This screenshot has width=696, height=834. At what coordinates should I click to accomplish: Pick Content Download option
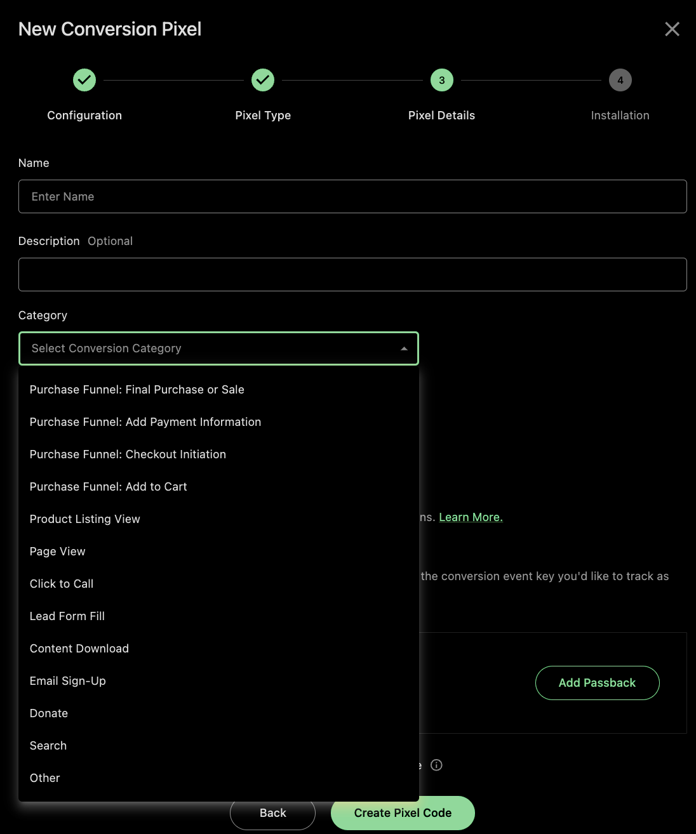click(x=218, y=649)
